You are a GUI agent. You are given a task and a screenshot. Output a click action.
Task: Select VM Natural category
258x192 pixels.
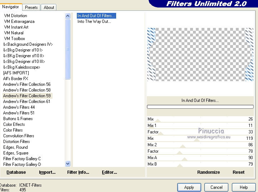[14, 33]
